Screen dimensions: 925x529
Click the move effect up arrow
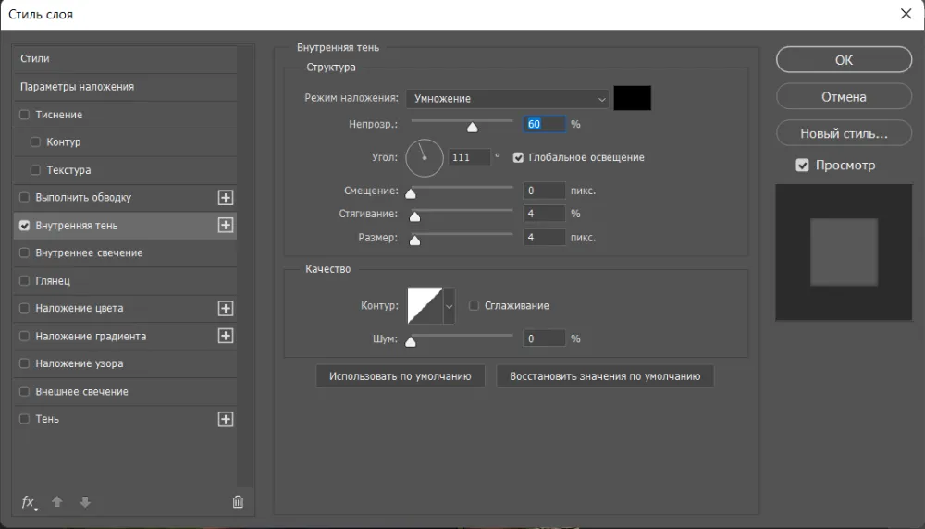point(57,502)
